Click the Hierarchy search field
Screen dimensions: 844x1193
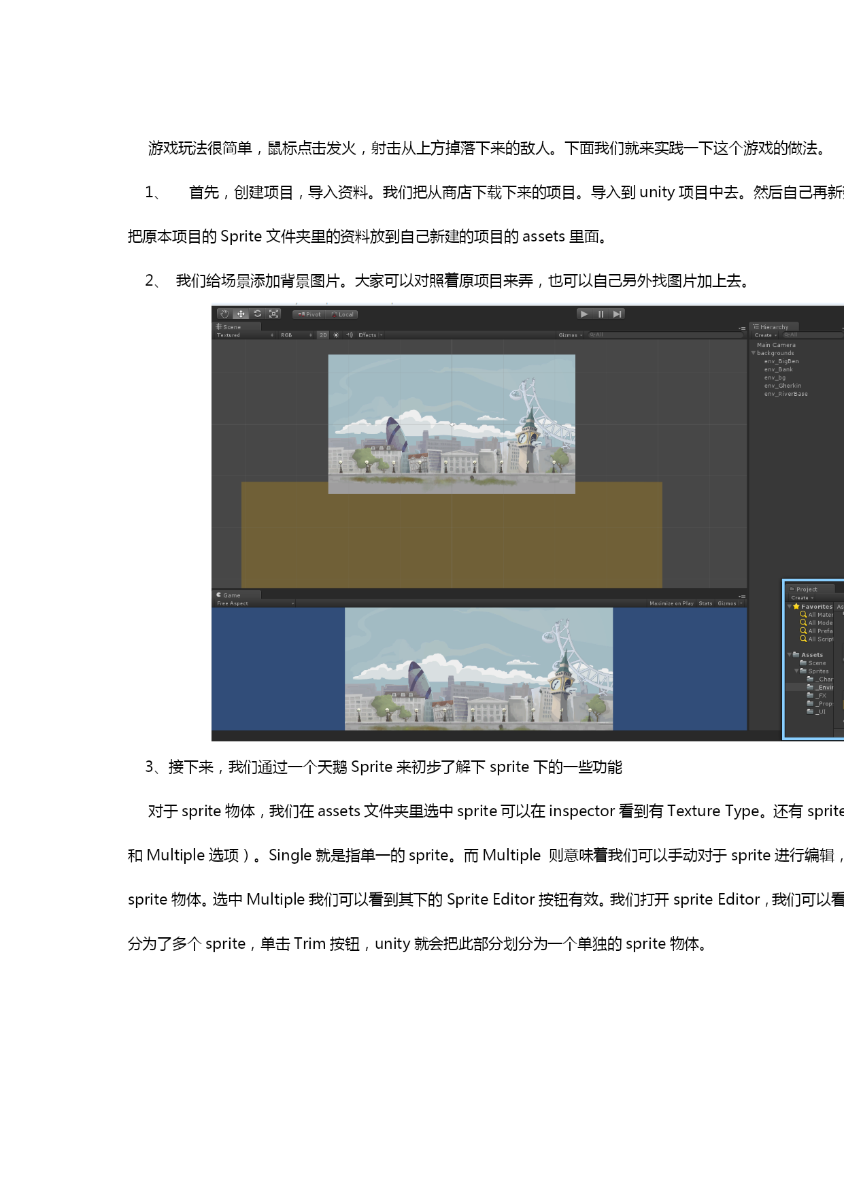pos(813,335)
